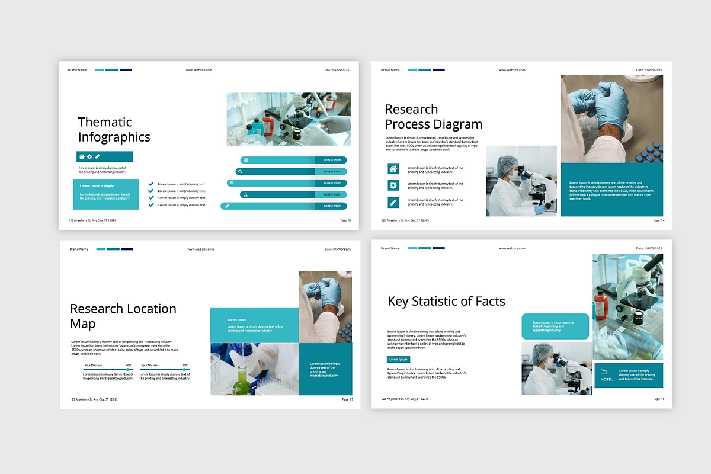The width and height of the screenshot is (711, 474).
Task: Select the blue gloves photo on Research Process Diagram
Action: pos(612,119)
